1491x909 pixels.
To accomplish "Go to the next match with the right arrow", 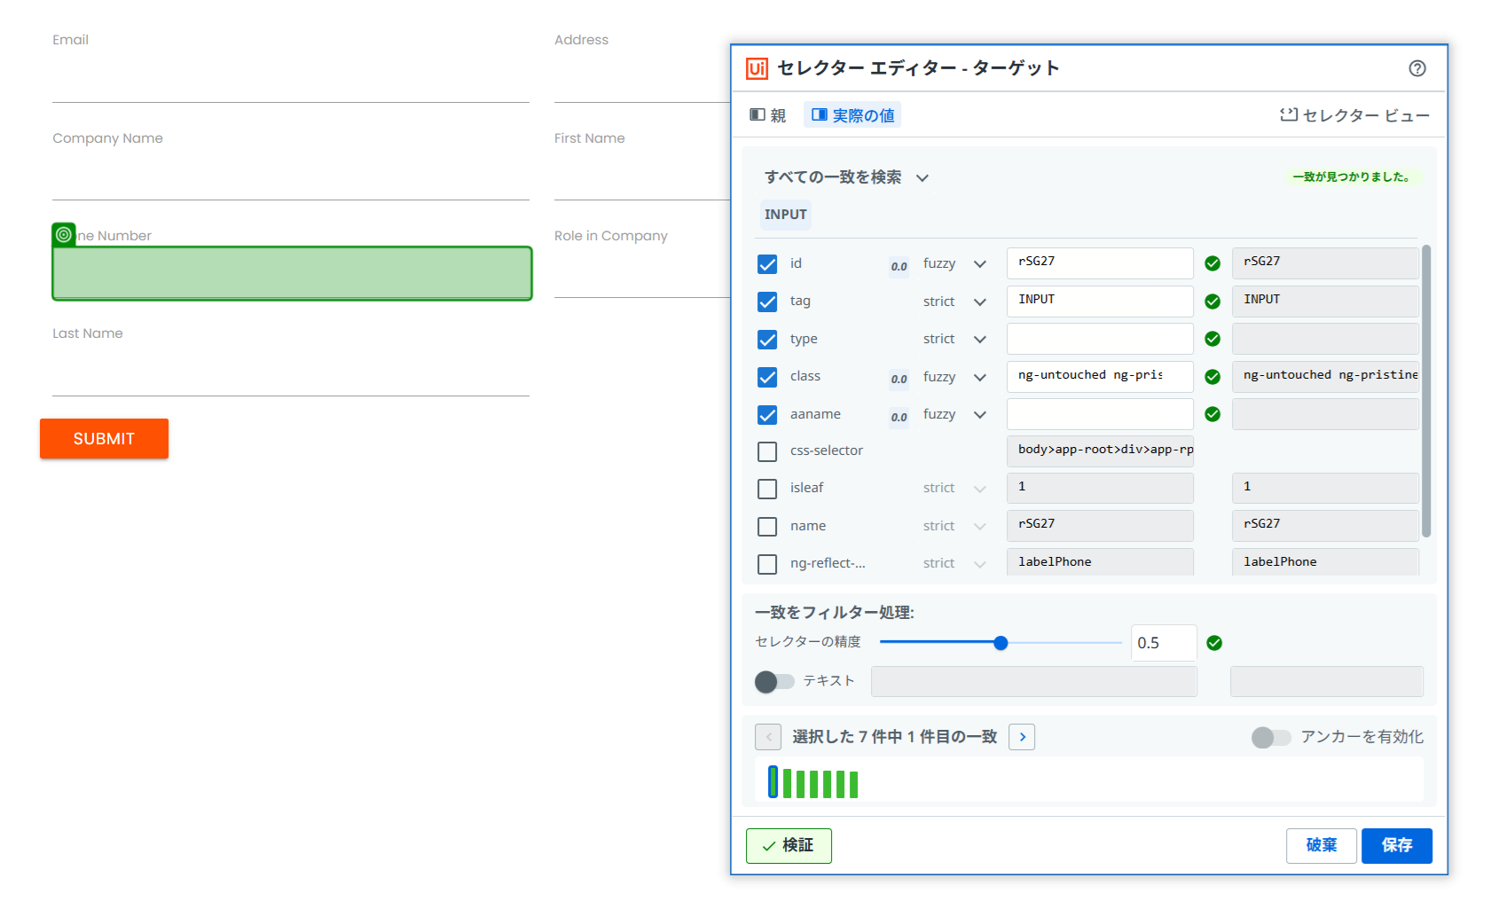I will (x=1022, y=737).
